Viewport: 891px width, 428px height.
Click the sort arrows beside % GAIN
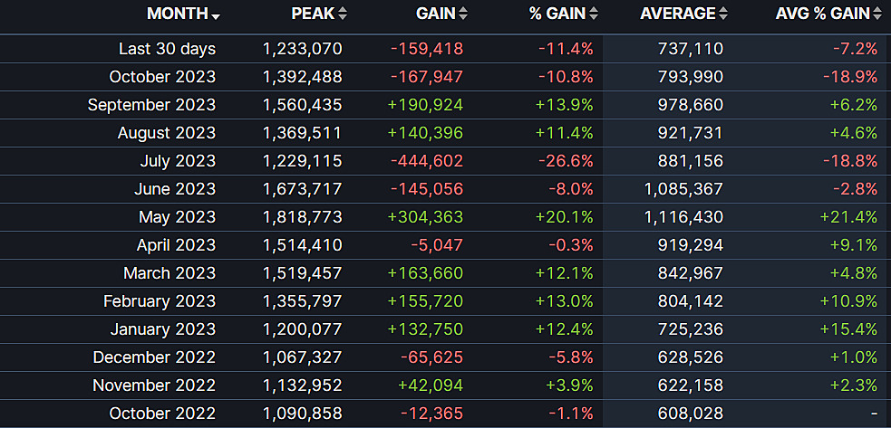click(594, 14)
